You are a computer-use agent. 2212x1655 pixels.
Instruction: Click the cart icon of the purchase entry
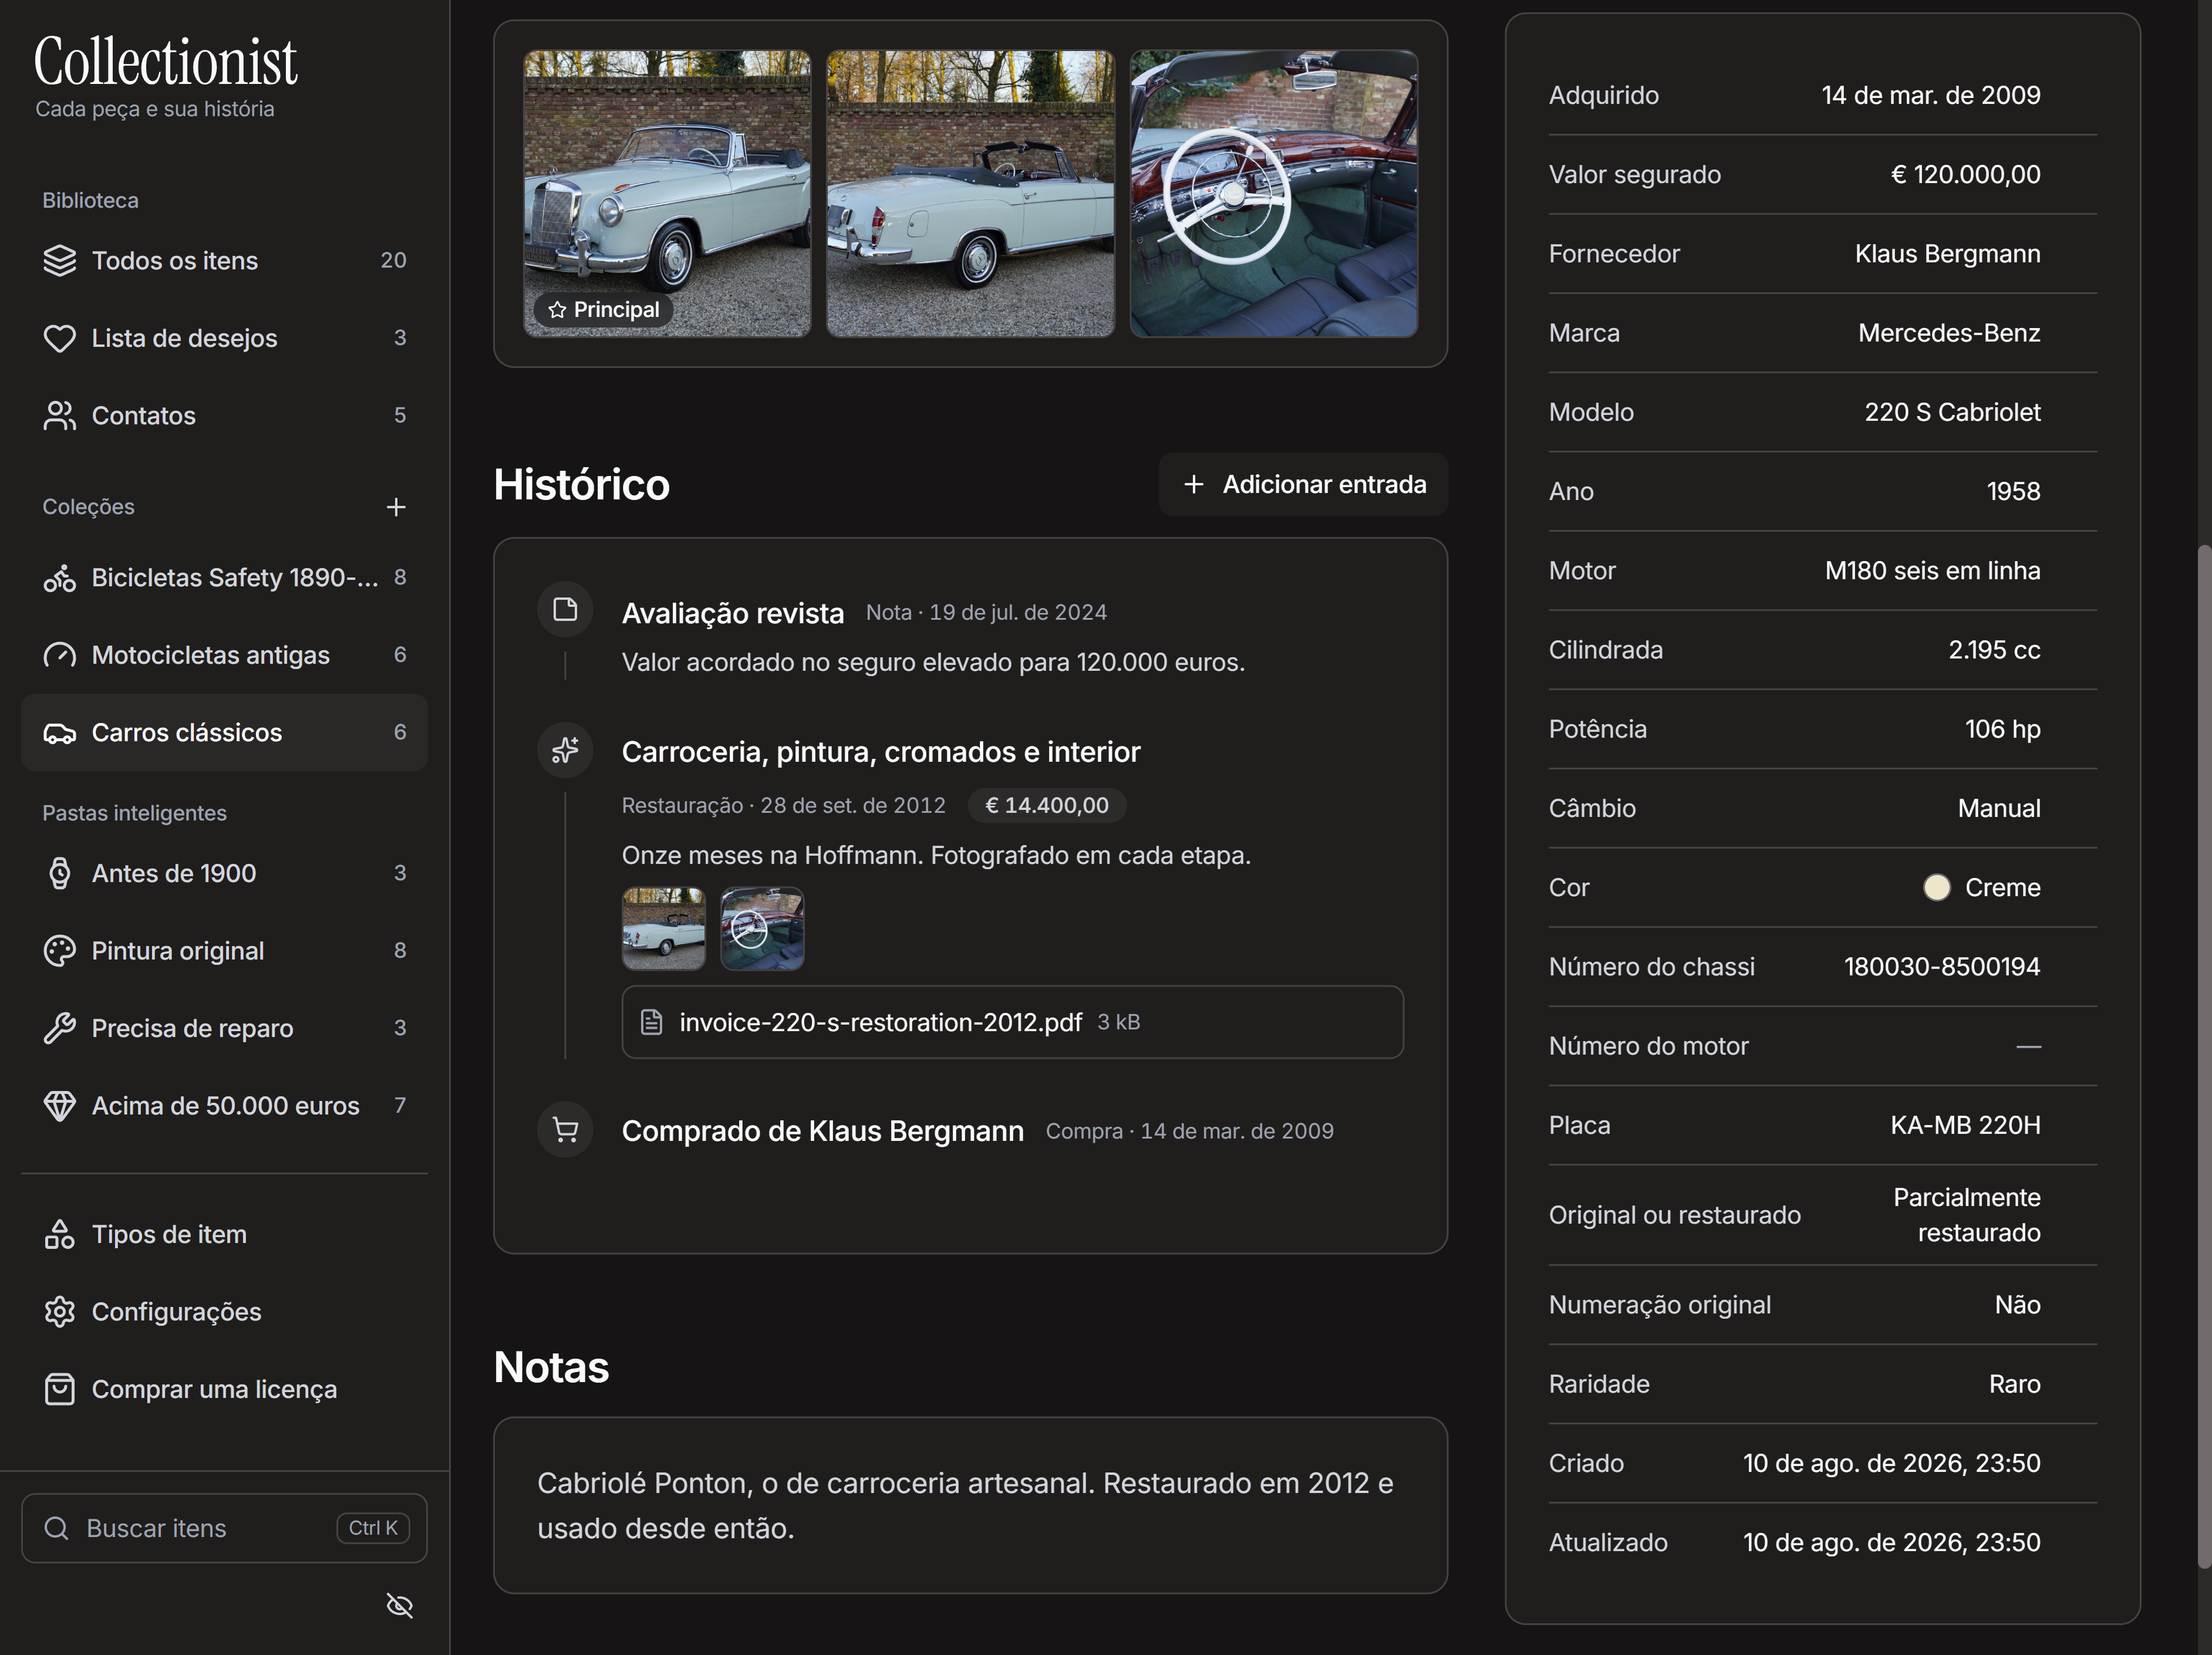(x=566, y=1130)
